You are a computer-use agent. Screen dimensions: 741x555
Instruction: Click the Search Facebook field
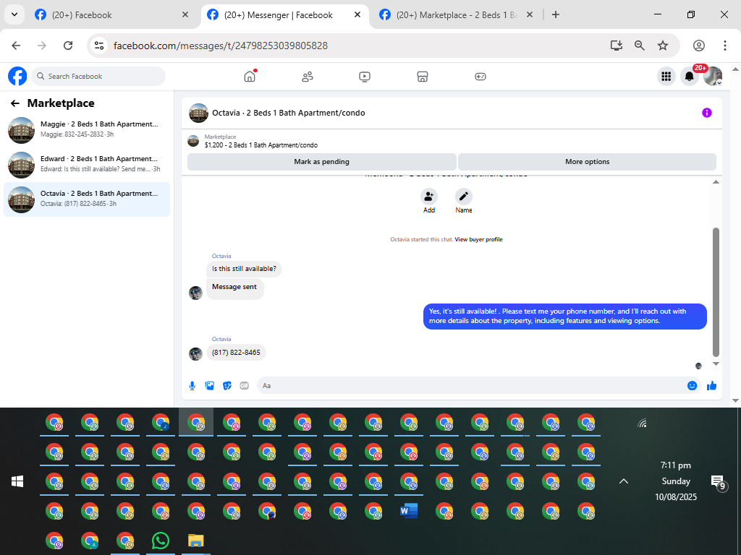tap(98, 76)
